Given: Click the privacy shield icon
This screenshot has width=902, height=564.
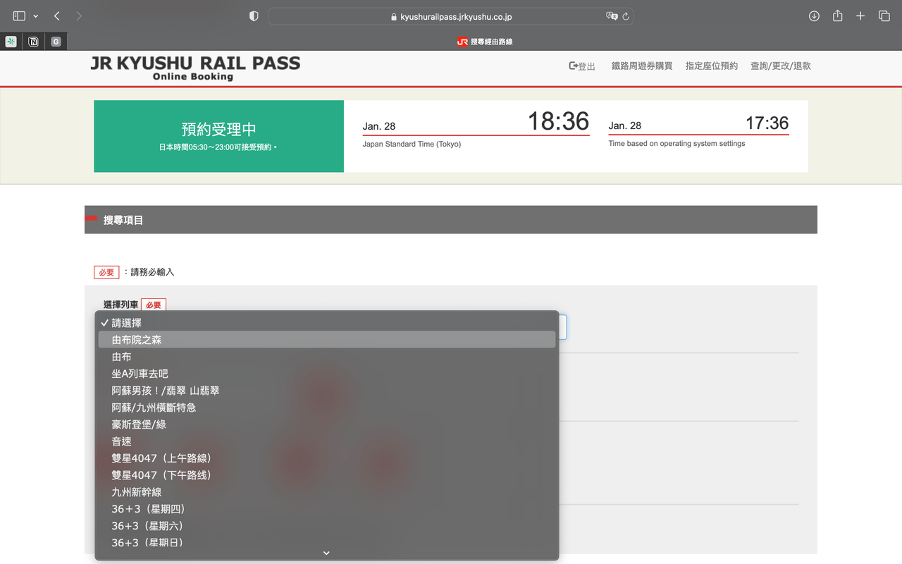Looking at the screenshot, I should pos(254,16).
